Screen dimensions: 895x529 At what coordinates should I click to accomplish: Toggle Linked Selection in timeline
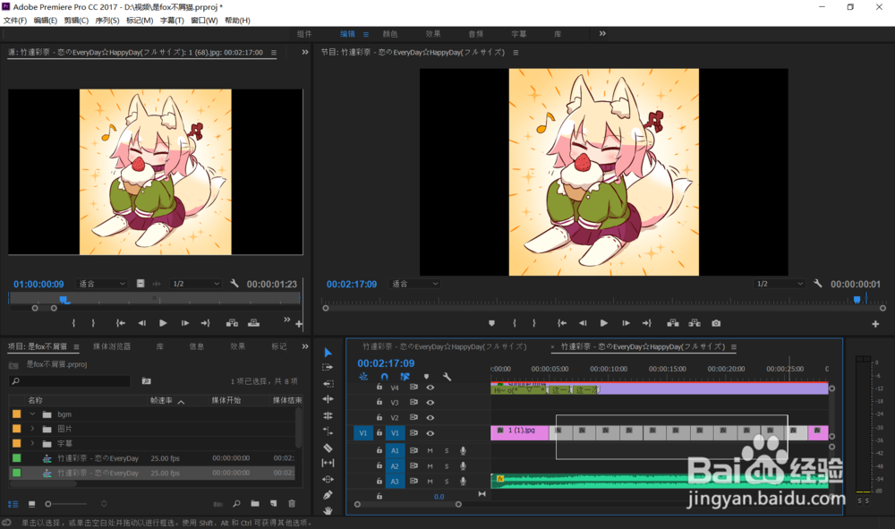click(x=405, y=377)
